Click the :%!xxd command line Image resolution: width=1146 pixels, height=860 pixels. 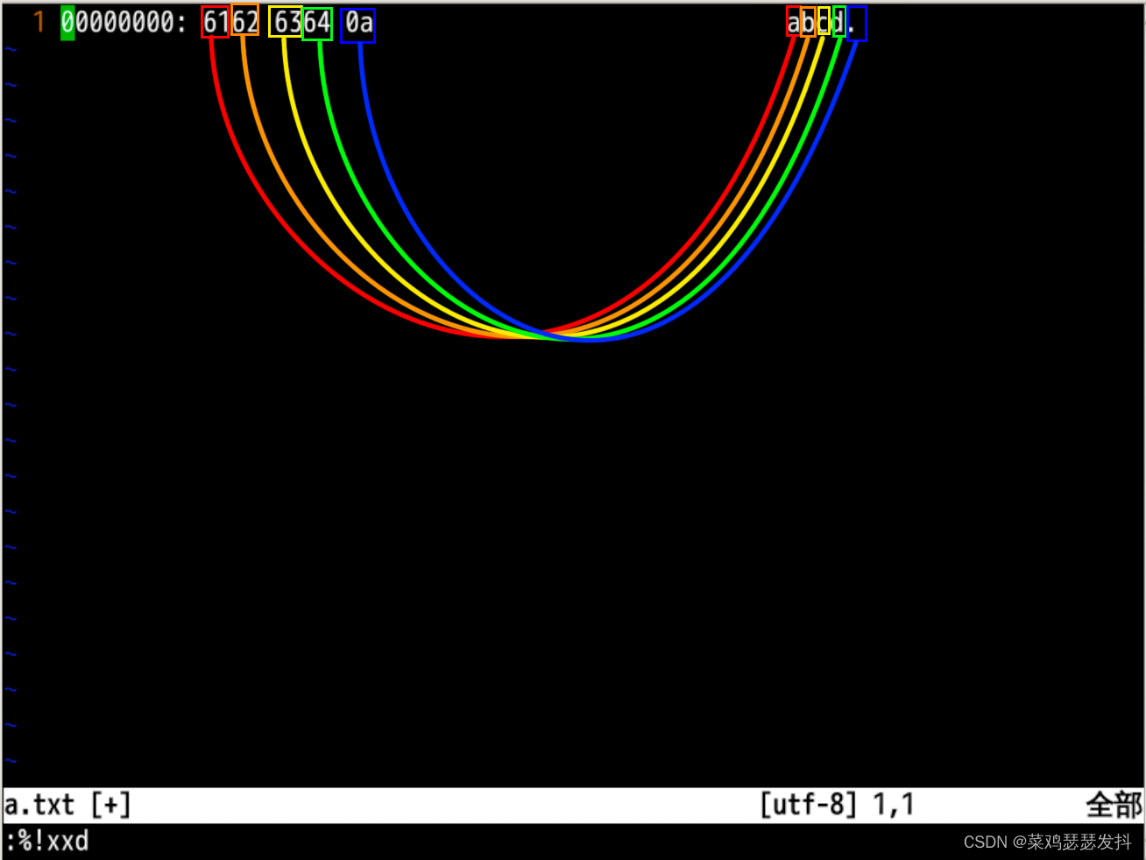(x=47, y=842)
